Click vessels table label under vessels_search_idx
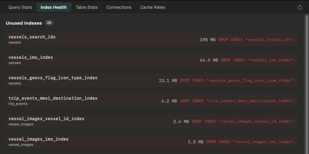This screenshot has height=154, width=309. pyautogui.click(x=15, y=43)
